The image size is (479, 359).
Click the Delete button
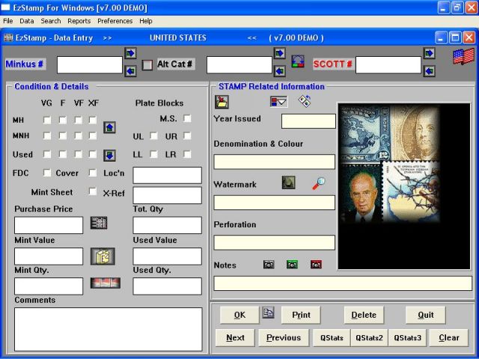(364, 315)
